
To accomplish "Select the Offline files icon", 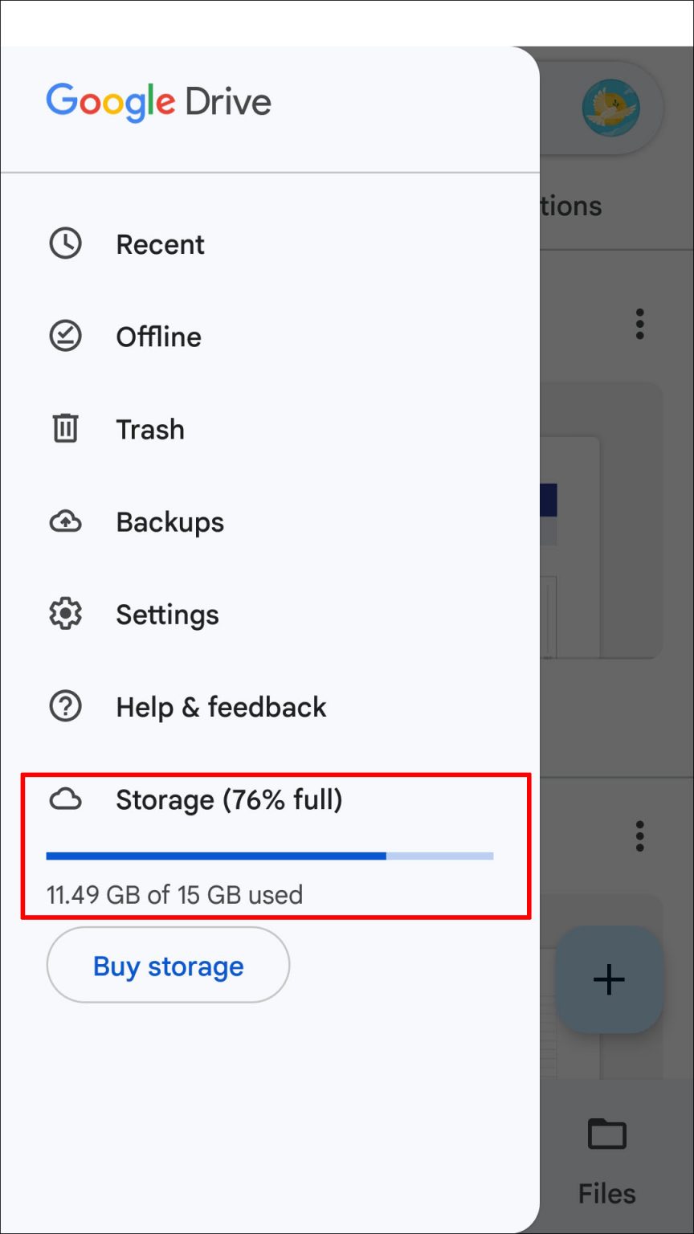I will [65, 336].
